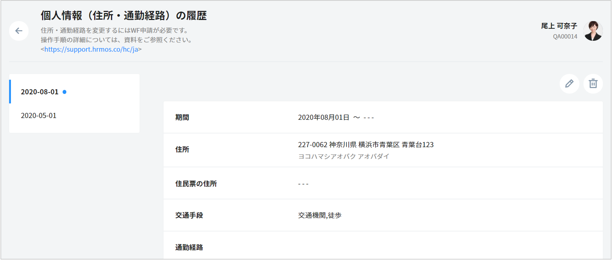This screenshot has height=260, width=612.
Task: Click the 期間 row label
Action: click(182, 117)
